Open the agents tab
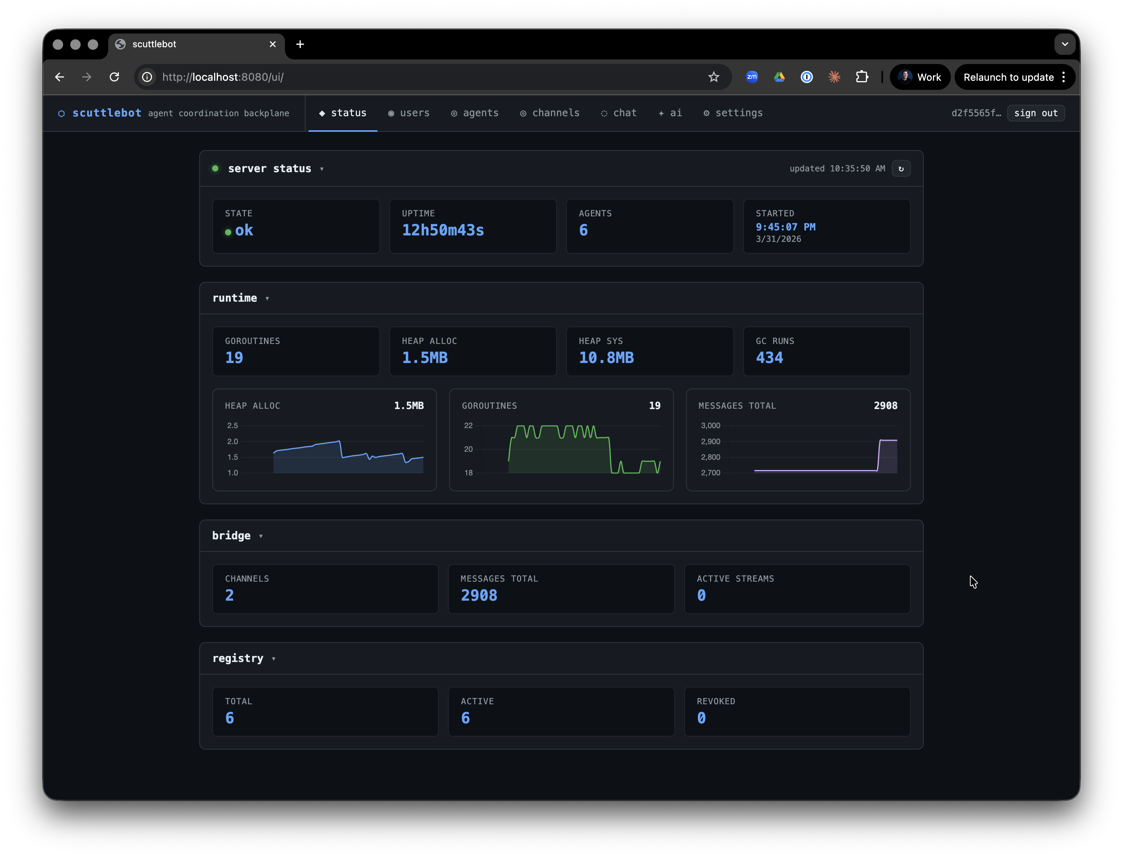Viewport: 1123px width, 857px height. pos(475,113)
